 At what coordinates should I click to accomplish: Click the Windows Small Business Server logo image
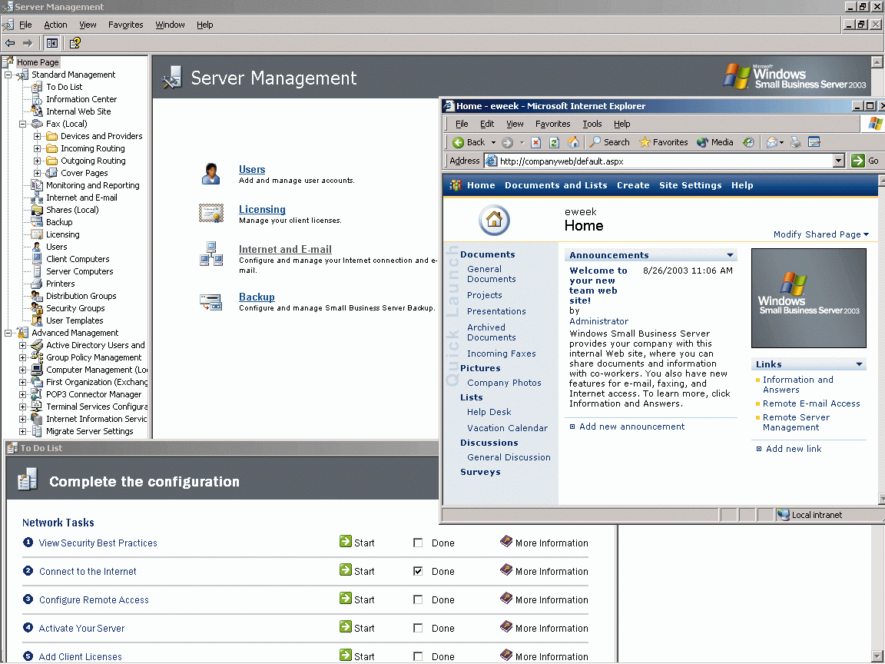tap(808, 298)
